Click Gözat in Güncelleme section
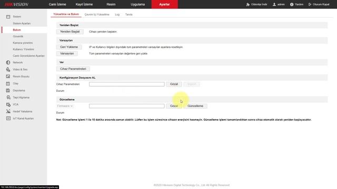This screenshot has width=337, height=189. pos(174,106)
